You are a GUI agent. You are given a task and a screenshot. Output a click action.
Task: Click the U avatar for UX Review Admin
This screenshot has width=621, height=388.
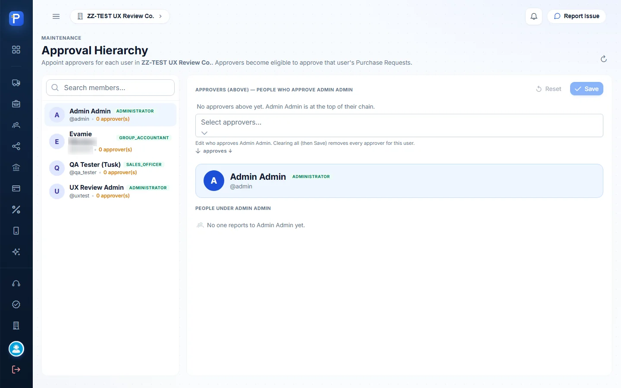click(x=57, y=191)
